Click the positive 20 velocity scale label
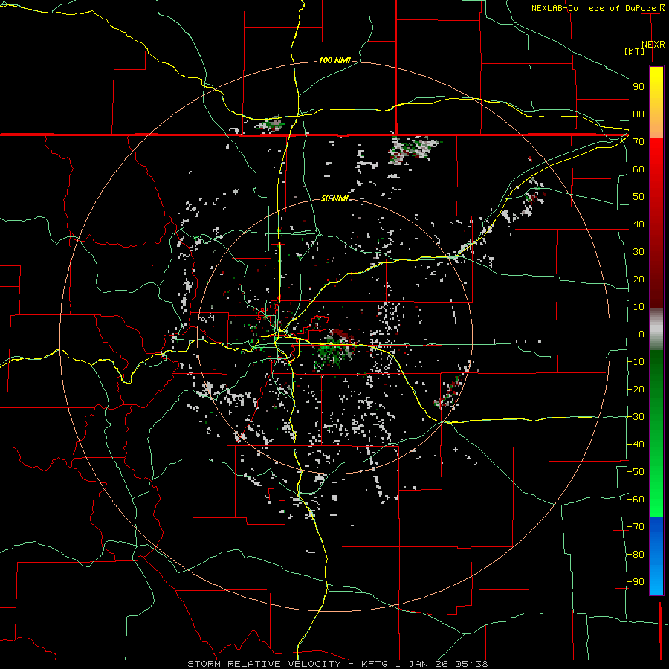 click(x=639, y=279)
